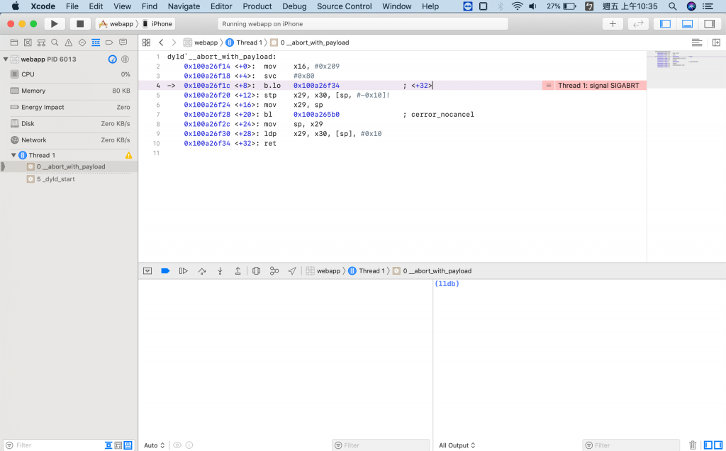Click webapp in the editor jump bar
The width and height of the screenshot is (726, 451).
[x=201, y=42]
